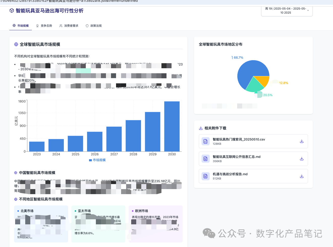The image size is (333, 247).
Task: Click the 512KB file size label
Action: pyautogui.click(x=217, y=179)
